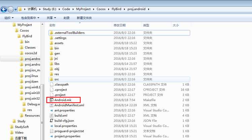The height and width of the screenshot is (140, 252).
Task: Select 迅雷下载 folder in navigation tree
Action: click(21, 138)
